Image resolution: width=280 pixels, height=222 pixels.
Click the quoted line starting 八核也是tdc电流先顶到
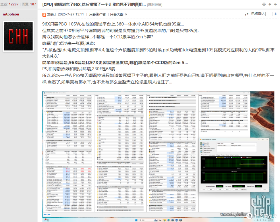click(x=158, y=53)
